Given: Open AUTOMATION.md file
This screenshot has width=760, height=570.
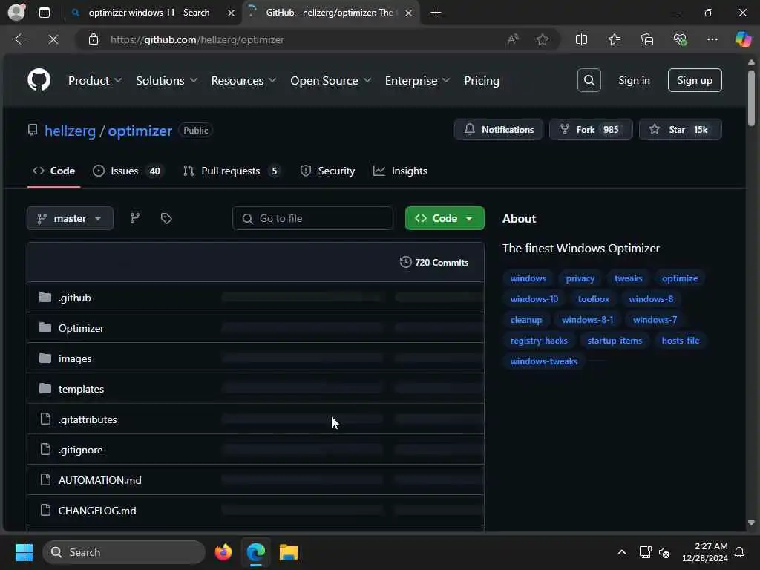Looking at the screenshot, I should coord(100,480).
